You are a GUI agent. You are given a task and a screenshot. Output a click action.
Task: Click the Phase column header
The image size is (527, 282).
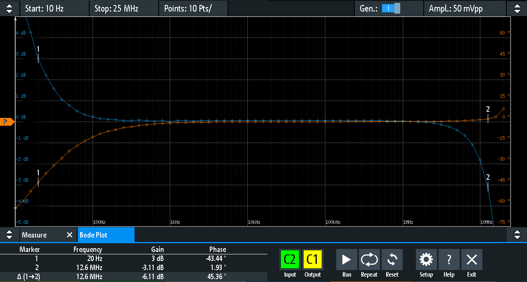click(x=218, y=249)
